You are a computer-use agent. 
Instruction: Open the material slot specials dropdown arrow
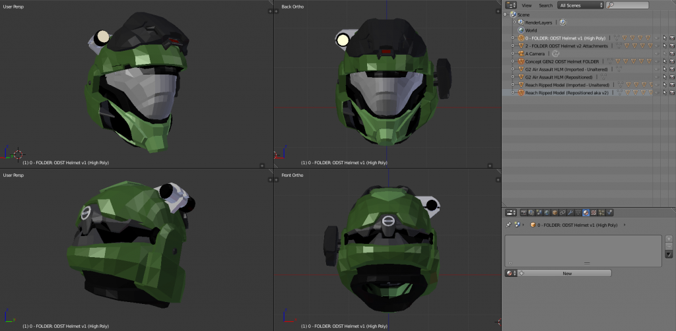[669, 255]
